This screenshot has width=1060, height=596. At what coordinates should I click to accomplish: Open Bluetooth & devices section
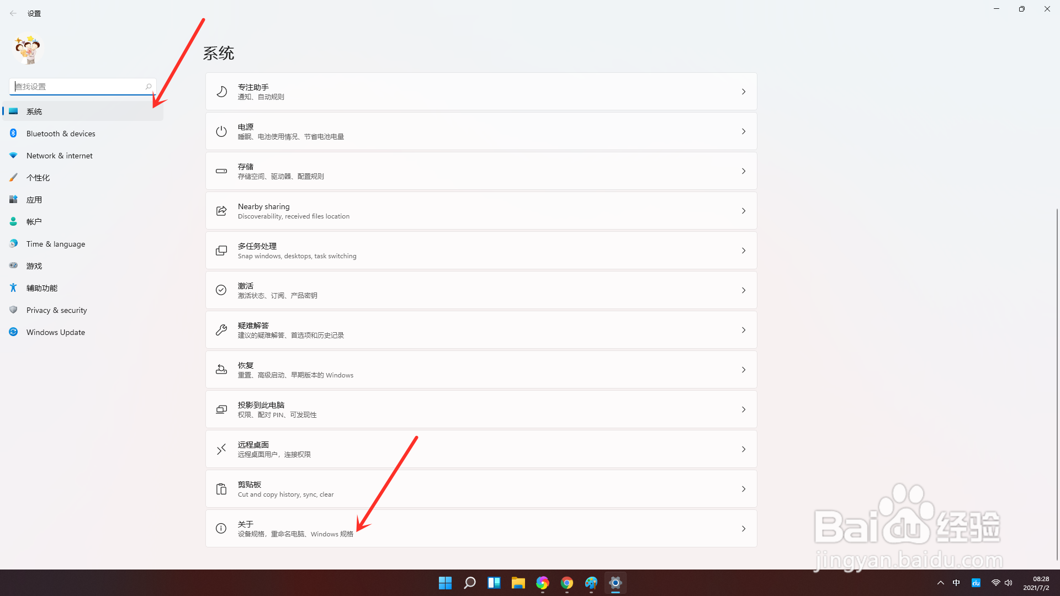(x=61, y=134)
